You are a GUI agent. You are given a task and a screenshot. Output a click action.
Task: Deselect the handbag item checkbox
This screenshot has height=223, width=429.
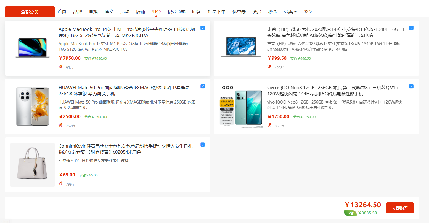(x=202, y=145)
